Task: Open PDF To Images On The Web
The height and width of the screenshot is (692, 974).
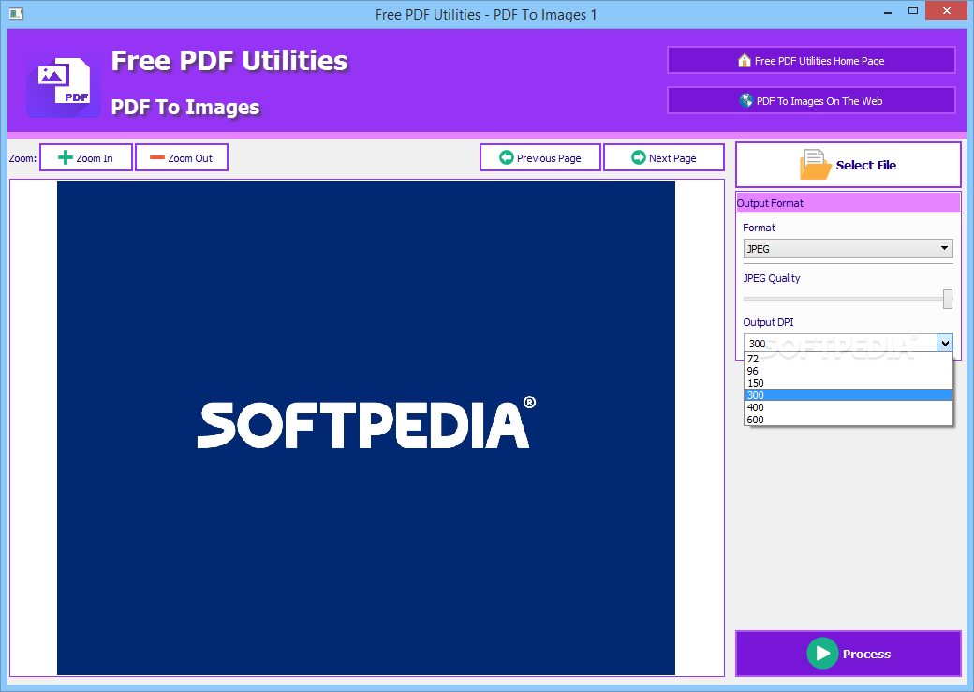Action: click(811, 101)
